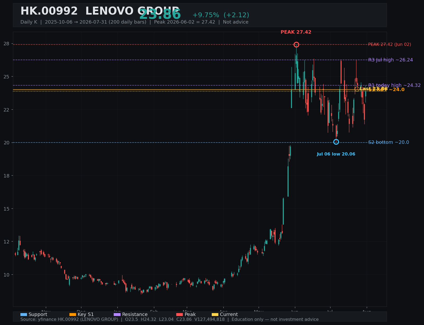Click the "R3 Jul high ~26.24" label
The height and width of the screenshot is (325, 424).
pyautogui.click(x=391, y=60)
